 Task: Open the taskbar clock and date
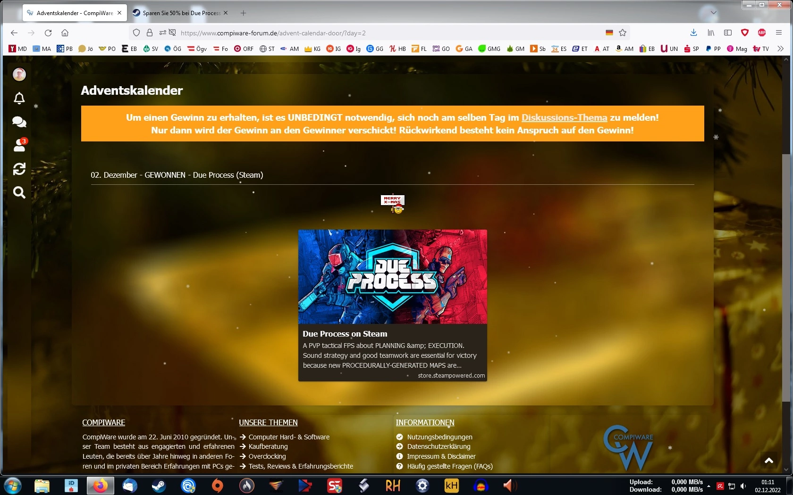(x=768, y=486)
